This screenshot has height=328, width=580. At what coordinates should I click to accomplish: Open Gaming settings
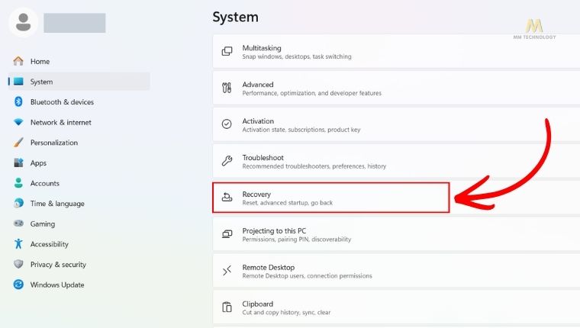coord(79,223)
